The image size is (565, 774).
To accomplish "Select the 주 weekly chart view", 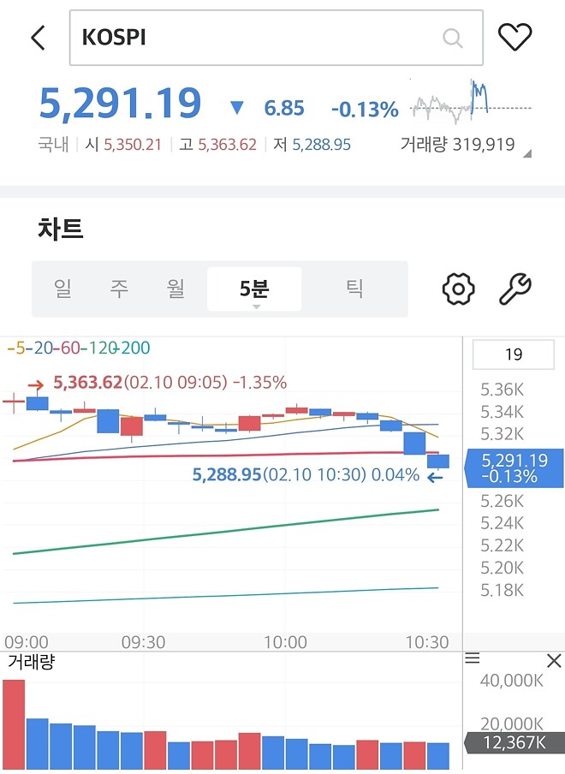I will pos(119,289).
